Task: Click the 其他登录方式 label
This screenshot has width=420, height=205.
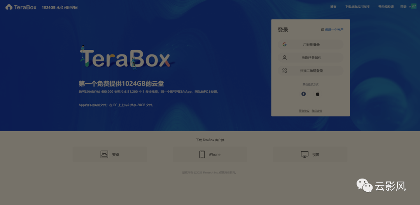Action: (310, 84)
